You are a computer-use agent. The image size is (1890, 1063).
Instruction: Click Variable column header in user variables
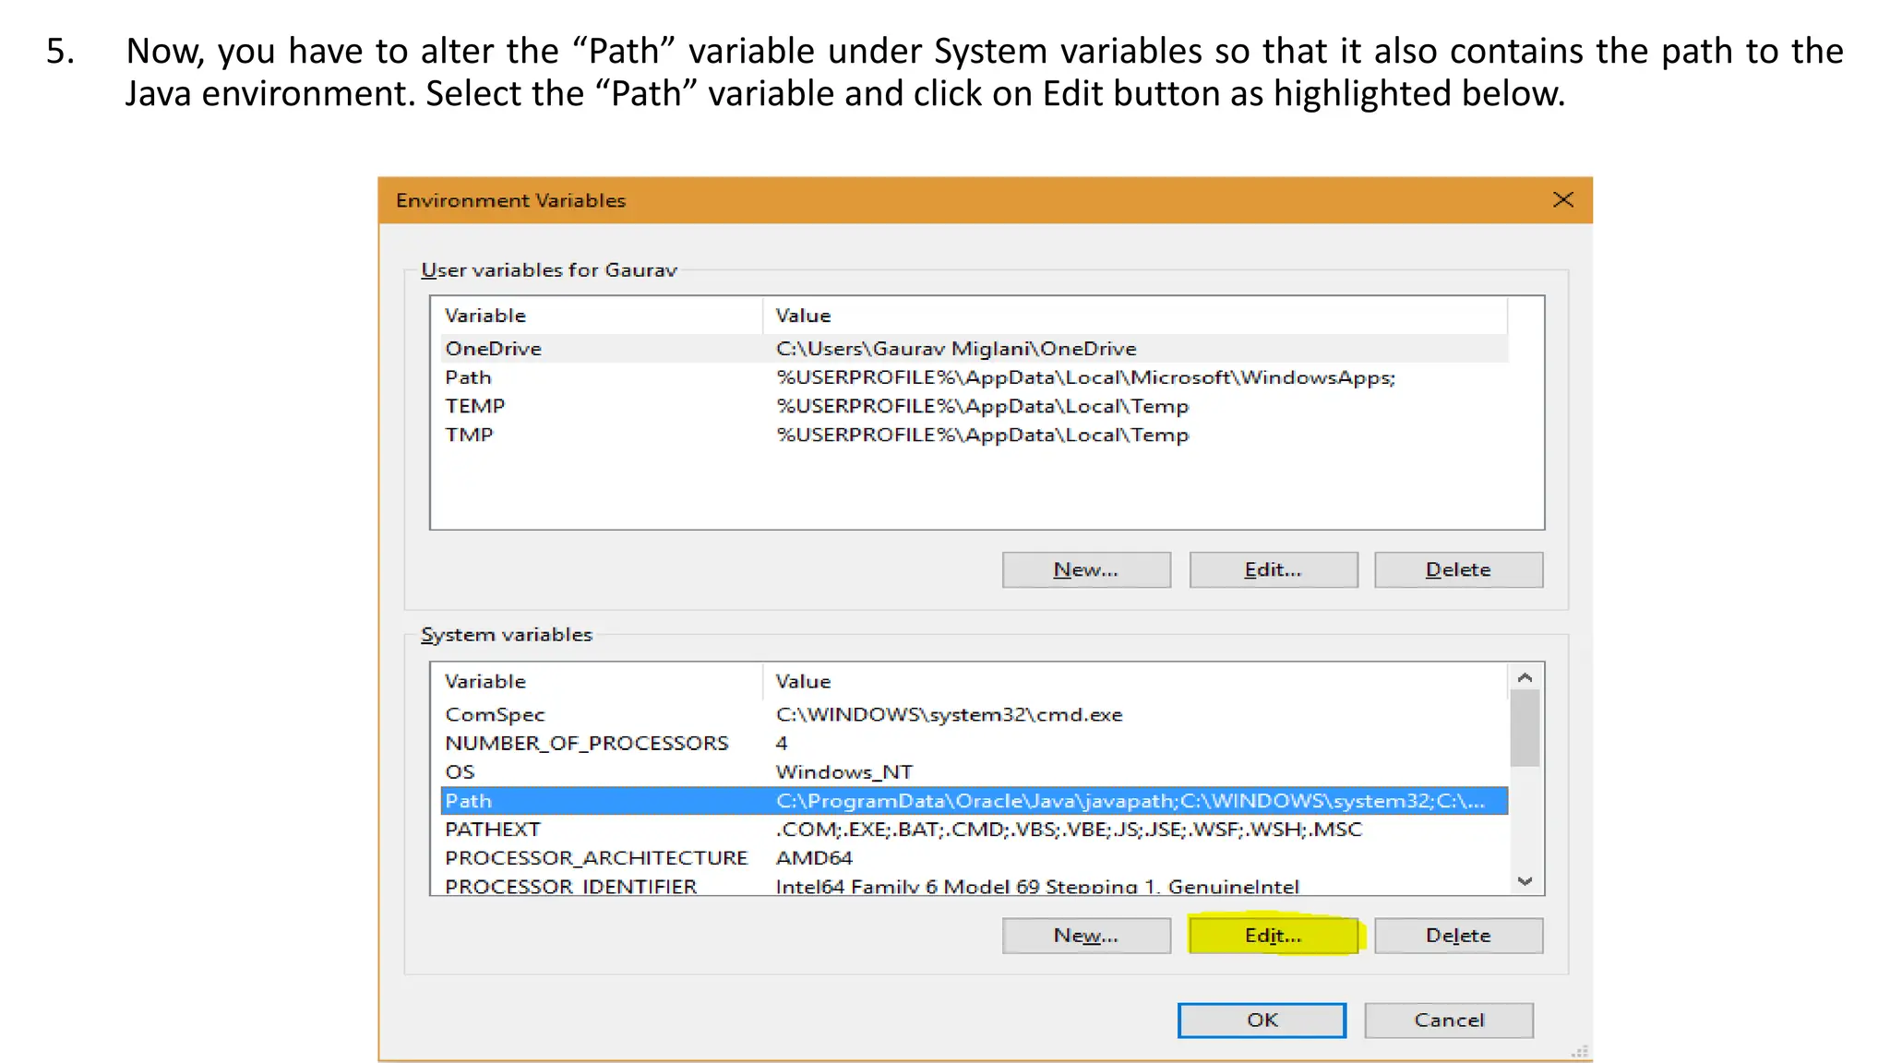597,316
